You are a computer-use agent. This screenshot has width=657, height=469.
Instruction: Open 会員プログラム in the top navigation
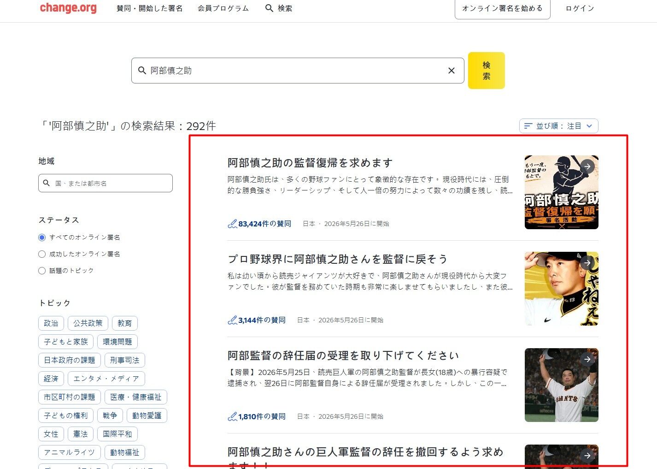223,8
